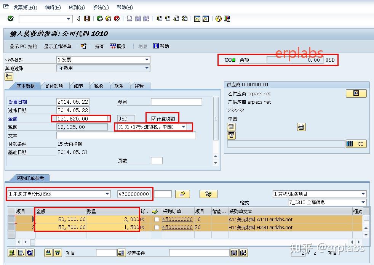This screenshot has height=265, width=374.
Task: Click the Save (floppy disk) toolbar icon
Action: click(88, 19)
